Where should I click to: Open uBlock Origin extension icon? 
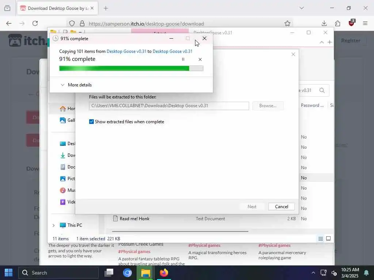point(352,23)
